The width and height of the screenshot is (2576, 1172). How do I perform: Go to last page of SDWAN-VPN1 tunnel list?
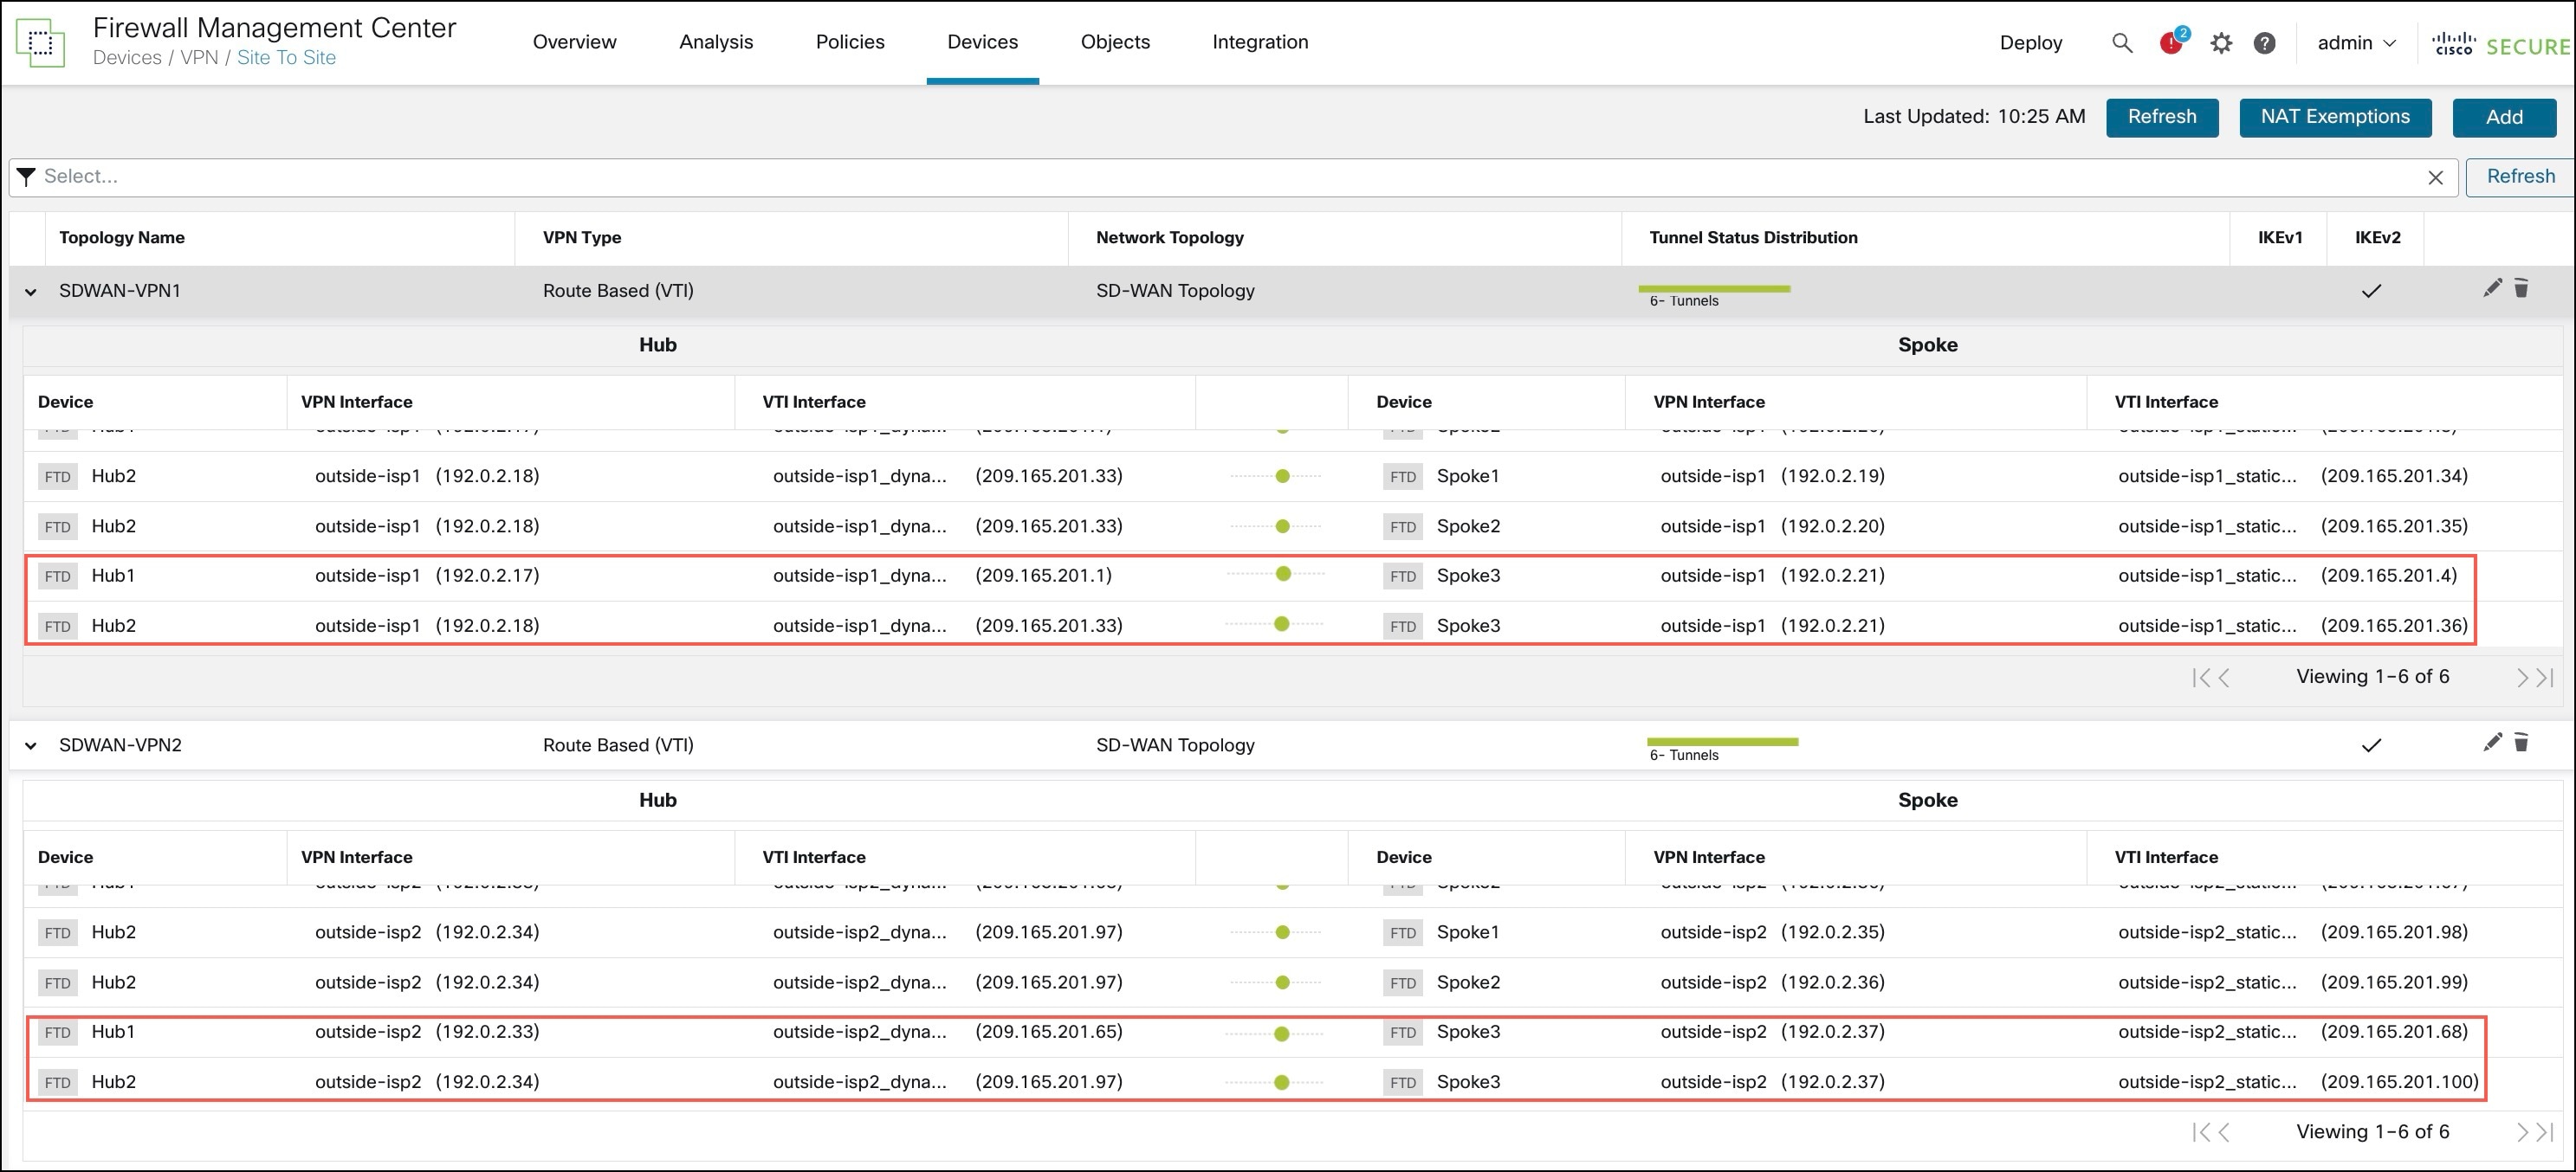click(2543, 676)
